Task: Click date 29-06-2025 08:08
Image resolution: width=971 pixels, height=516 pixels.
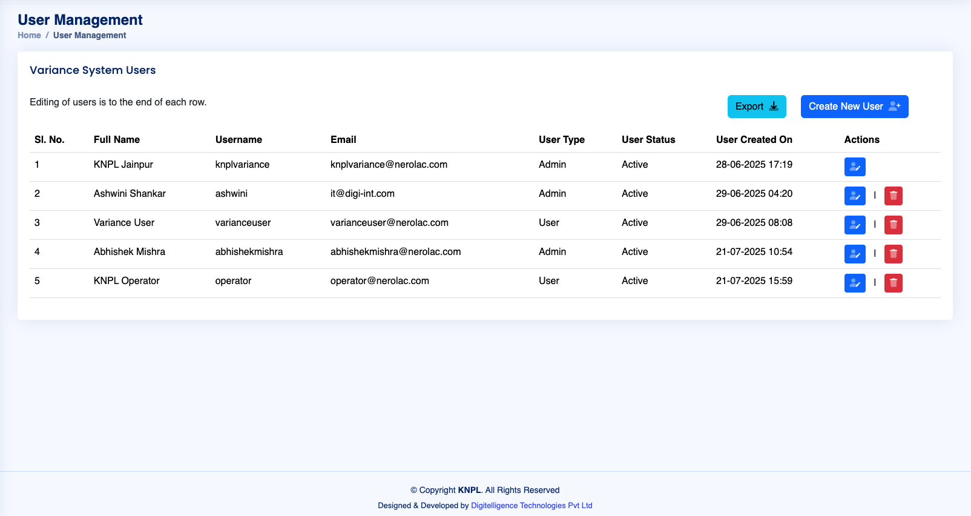Action: [x=754, y=223]
